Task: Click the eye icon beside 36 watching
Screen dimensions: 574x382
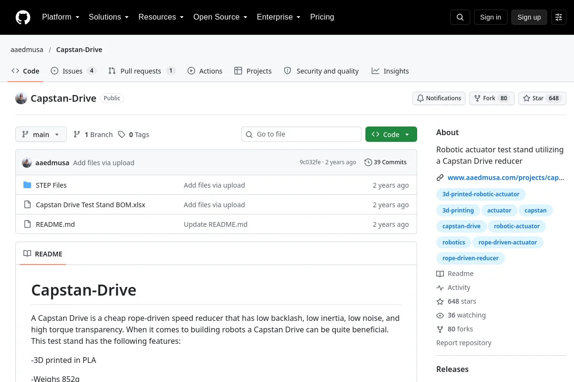Action: 440,315
